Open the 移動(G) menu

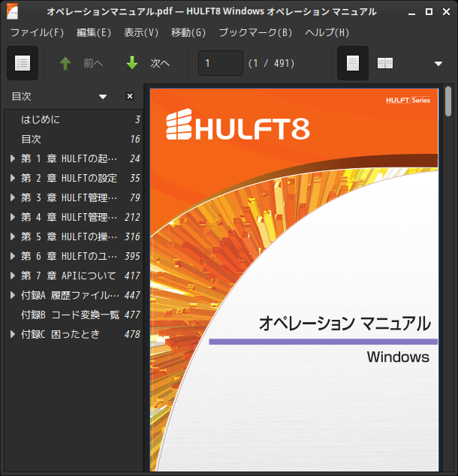[188, 32]
